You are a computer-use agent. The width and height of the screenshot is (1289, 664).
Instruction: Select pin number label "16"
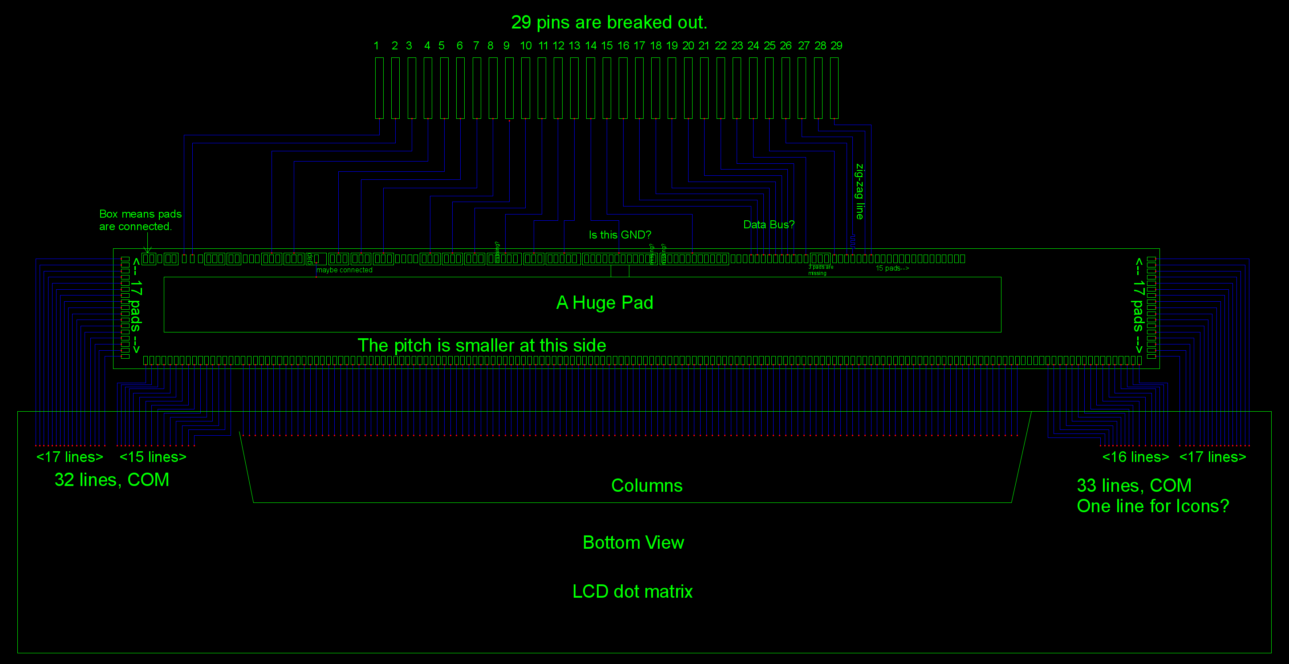click(623, 45)
